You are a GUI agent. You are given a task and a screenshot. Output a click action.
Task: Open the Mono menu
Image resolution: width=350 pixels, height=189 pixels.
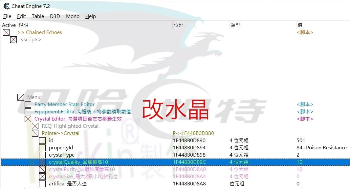click(72, 16)
